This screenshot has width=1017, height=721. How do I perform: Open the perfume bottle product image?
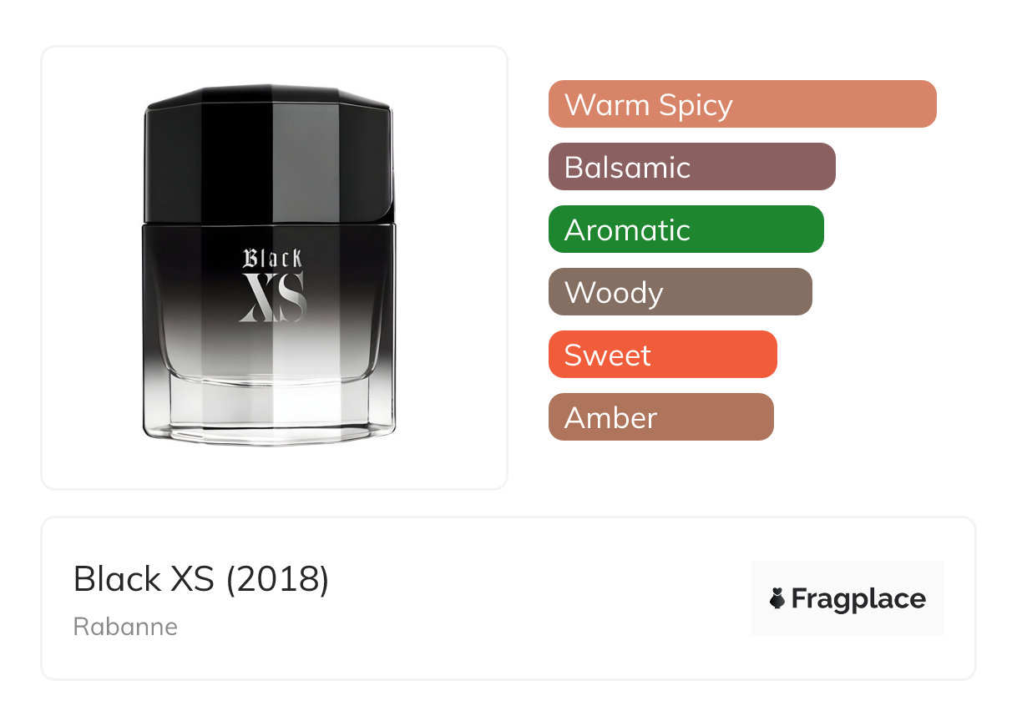[269, 264]
